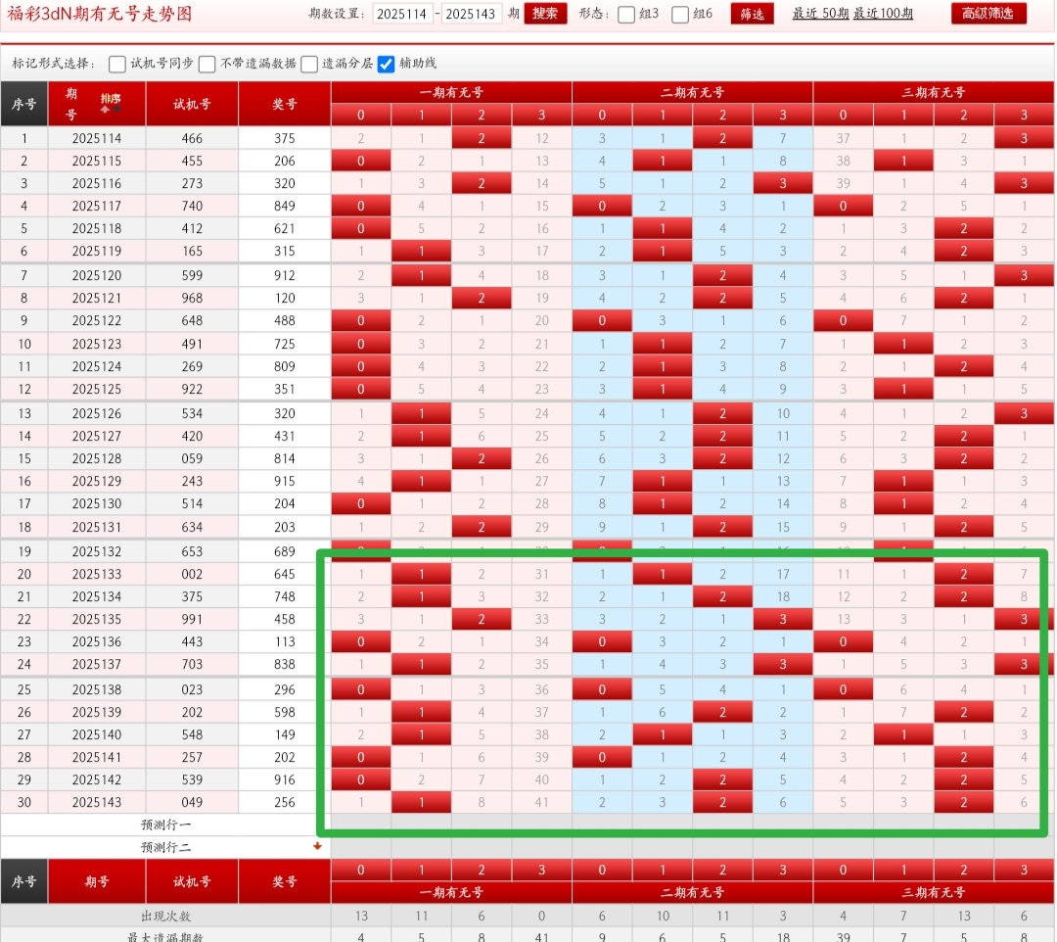Uncheck the 辅助线 checkbox
Image resolution: width=1057 pixels, height=942 pixels.
[x=386, y=64]
